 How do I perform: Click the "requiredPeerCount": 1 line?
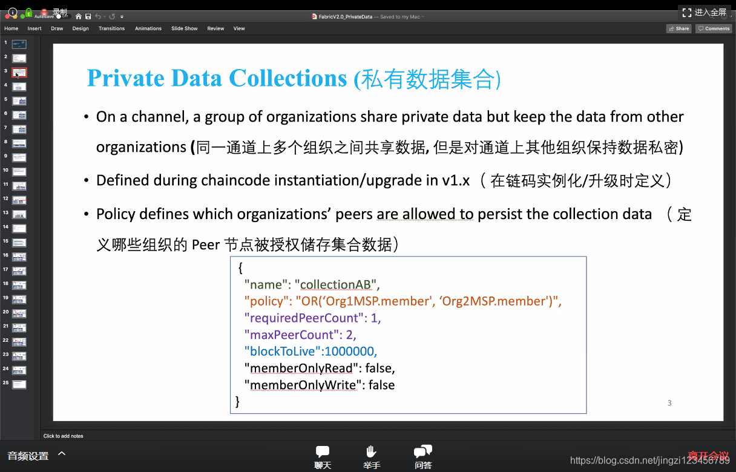312,318
